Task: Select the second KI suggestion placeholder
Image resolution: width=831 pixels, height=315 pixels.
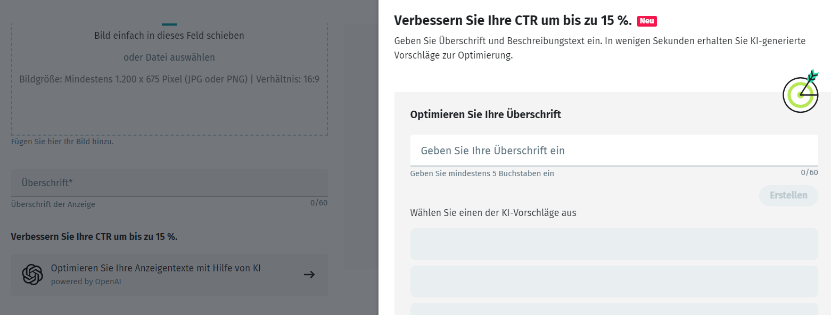Action: coord(614,281)
